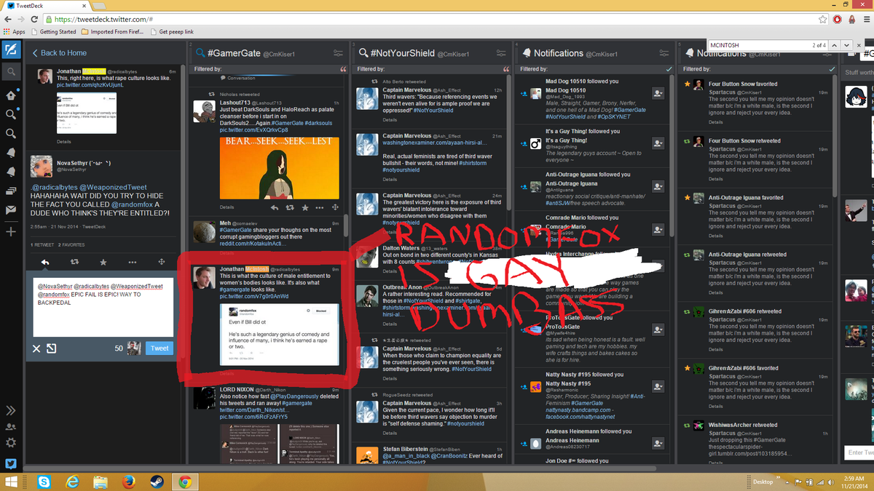The width and height of the screenshot is (874, 491).
Task: Open the Chrome menu hamburger icon
Action: pyautogui.click(x=865, y=20)
